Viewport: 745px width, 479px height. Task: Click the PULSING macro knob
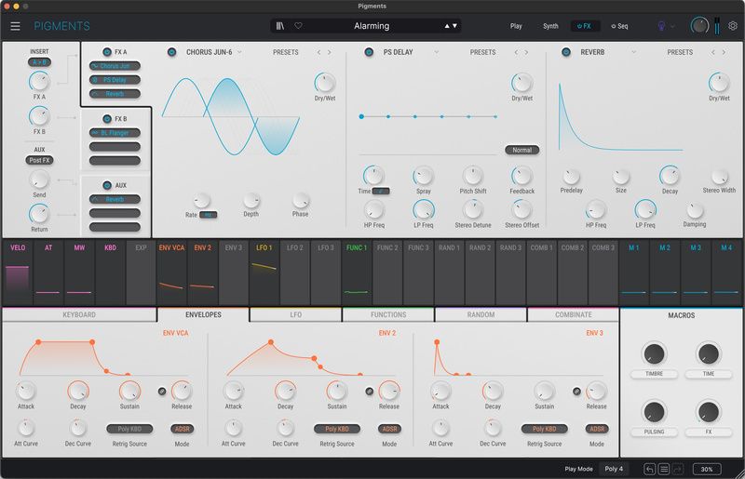pyautogui.click(x=655, y=412)
